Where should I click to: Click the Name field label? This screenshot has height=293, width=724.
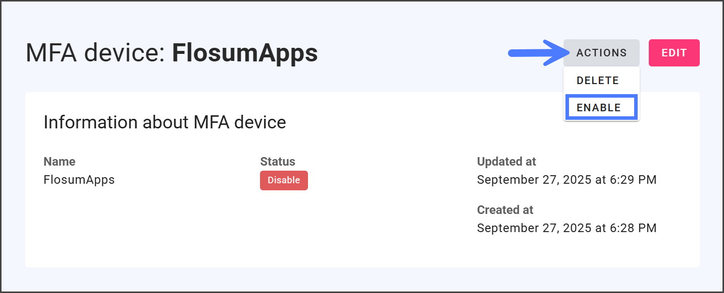pos(60,162)
